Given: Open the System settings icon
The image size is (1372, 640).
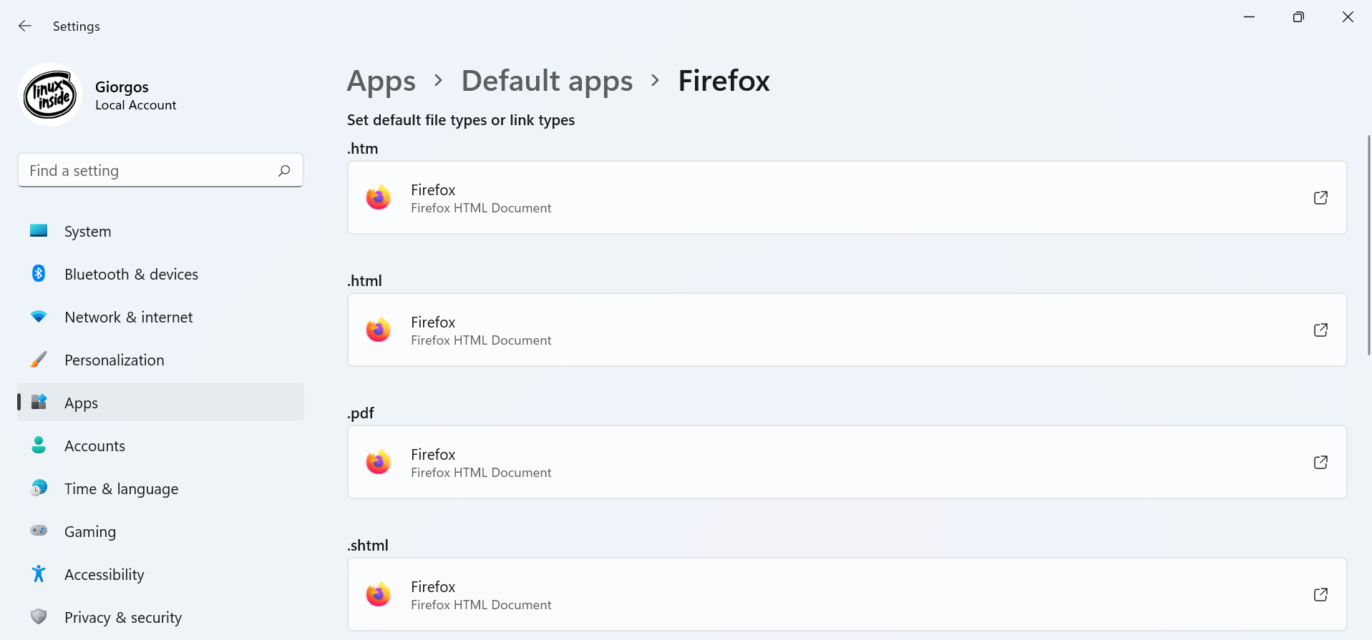Looking at the screenshot, I should click(x=39, y=231).
